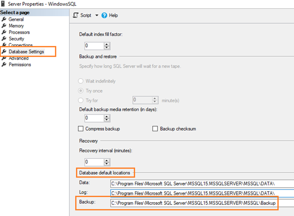
Task: Enable the Backup checksum checkbox
Action: coord(155,129)
